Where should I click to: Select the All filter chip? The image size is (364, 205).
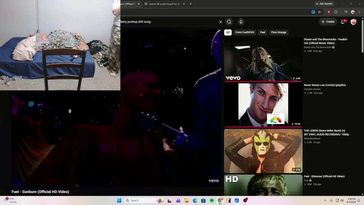click(x=228, y=32)
